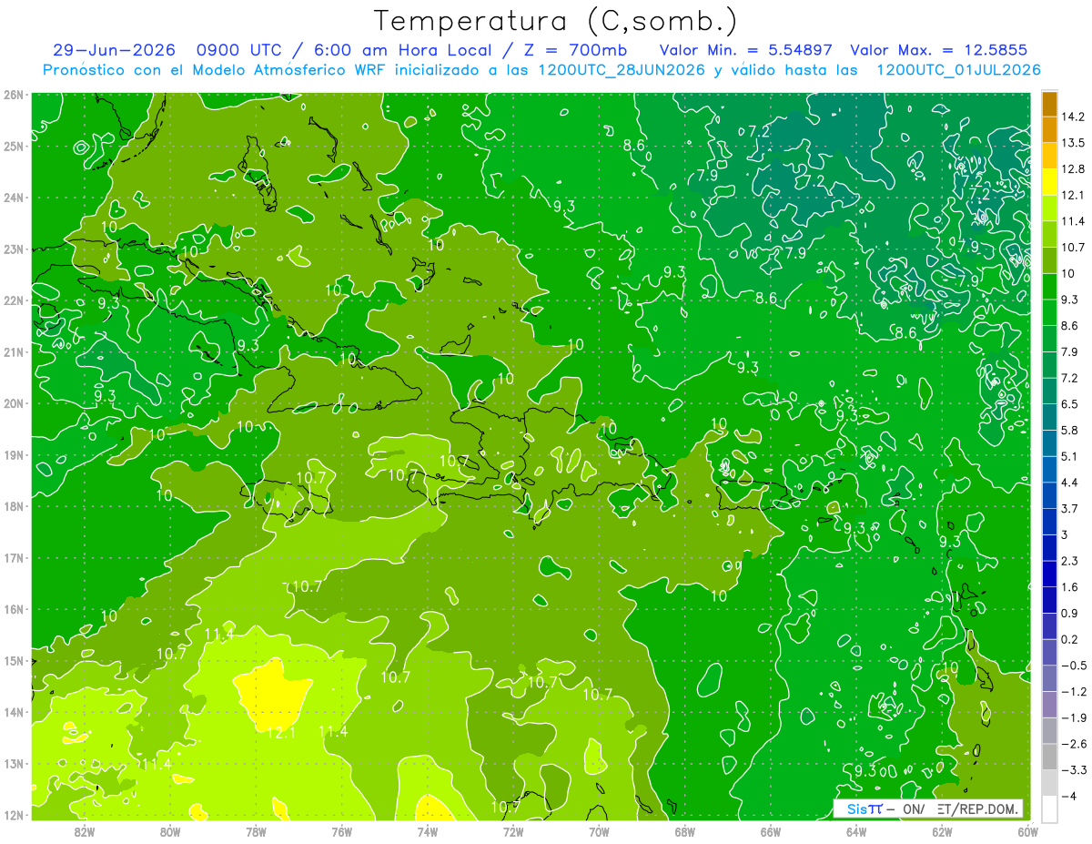
Task: Click the "0.9" color scale label
Action: (x=1070, y=613)
